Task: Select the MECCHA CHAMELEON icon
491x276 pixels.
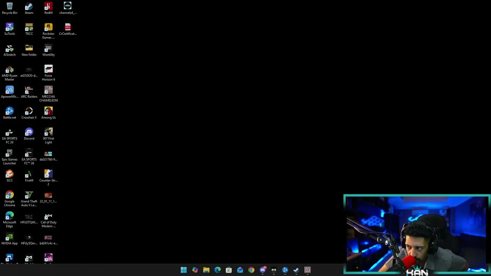Action: pos(48,94)
